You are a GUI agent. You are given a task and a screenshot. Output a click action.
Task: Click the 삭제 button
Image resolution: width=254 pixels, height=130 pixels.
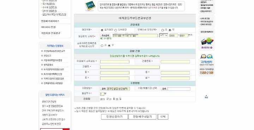(163, 117)
